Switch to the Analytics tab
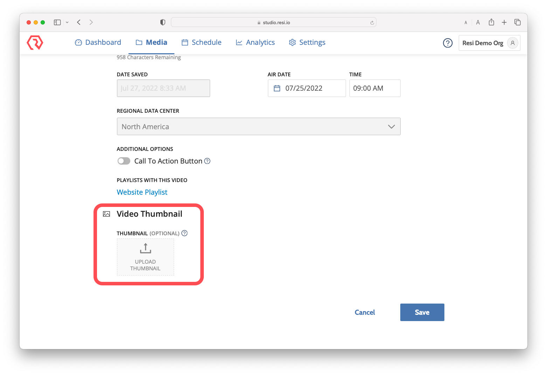This screenshot has width=547, height=375. coord(255,42)
